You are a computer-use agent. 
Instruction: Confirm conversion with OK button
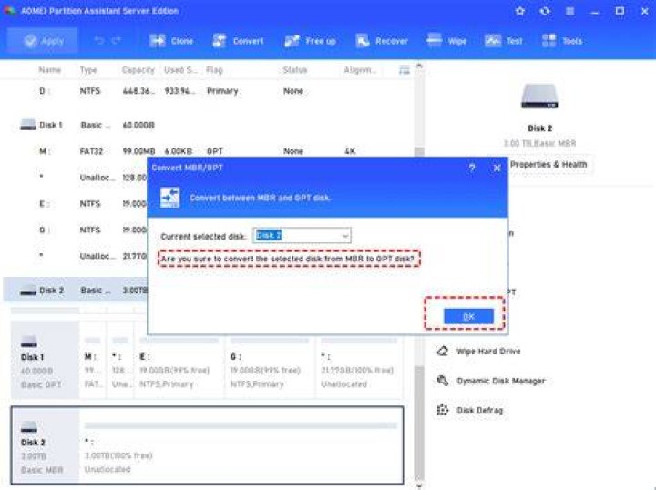pos(468,316)
